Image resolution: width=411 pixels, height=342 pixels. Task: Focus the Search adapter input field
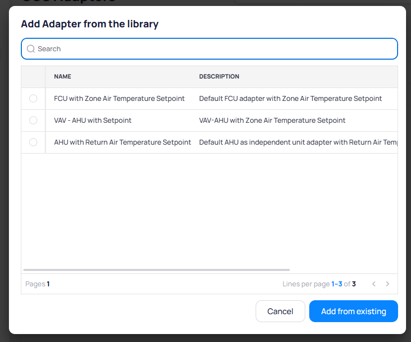click(209, 49)
